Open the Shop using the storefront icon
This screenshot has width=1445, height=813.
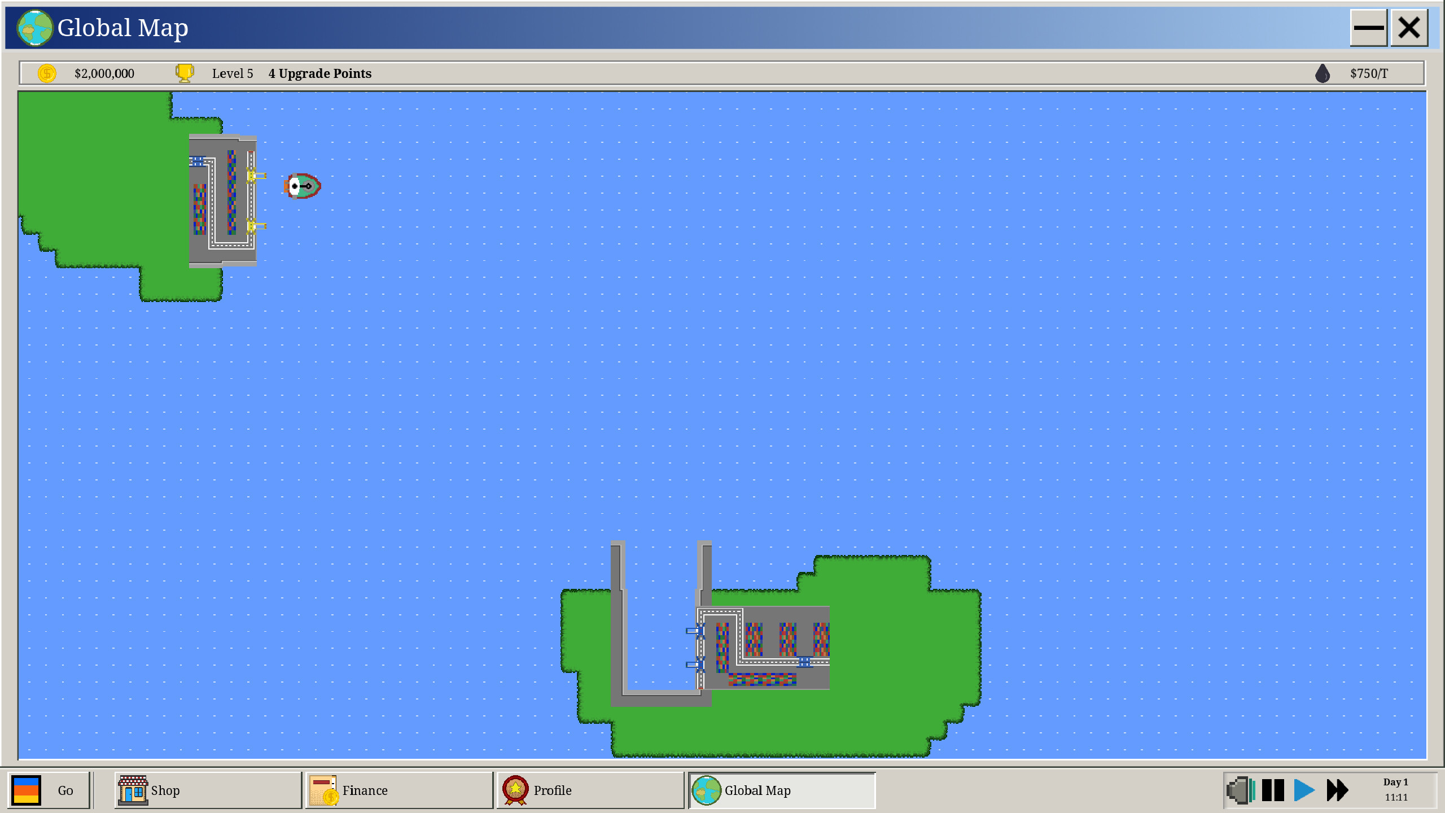point(134,790)
